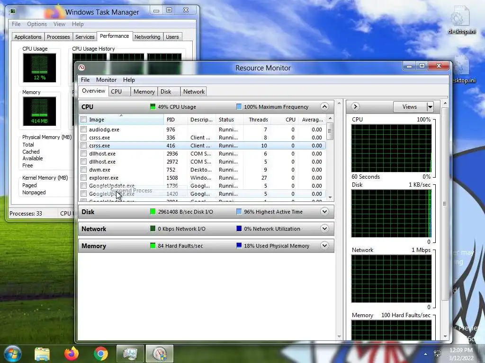Open Windows Start menu orb
Screen dimensions: 485x363
click(x=12, y=354)
